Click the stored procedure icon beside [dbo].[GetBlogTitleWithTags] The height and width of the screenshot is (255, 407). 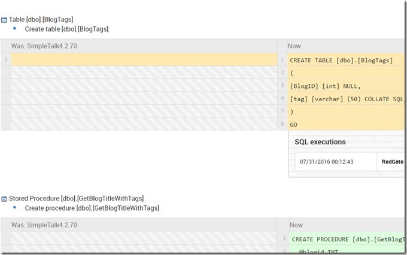pos(5,198)
